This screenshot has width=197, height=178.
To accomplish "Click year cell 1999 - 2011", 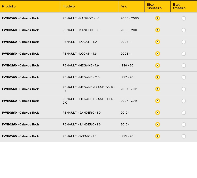I will 128,136.
